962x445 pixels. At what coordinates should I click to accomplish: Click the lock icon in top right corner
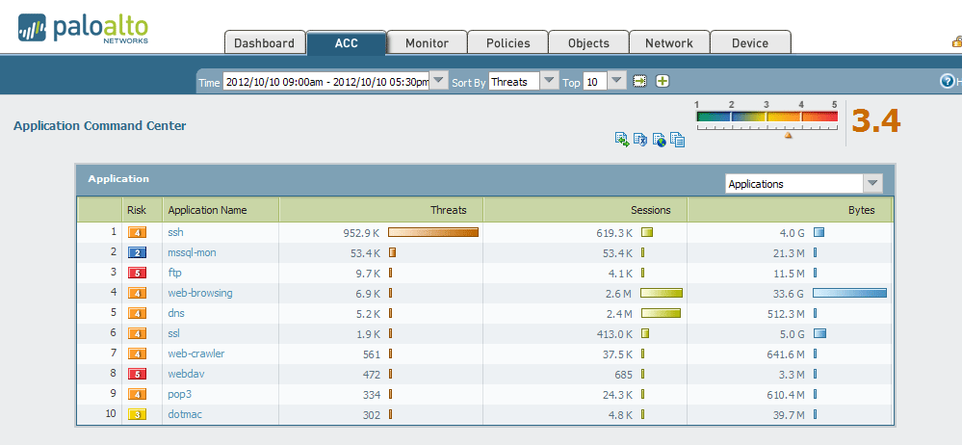click(x=956, y=42)
